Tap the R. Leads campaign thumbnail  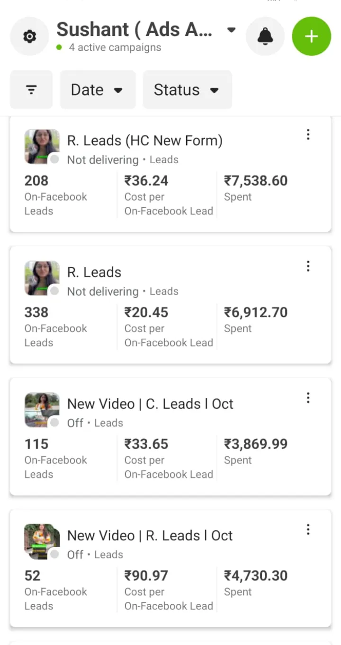[x=42, y=278]
